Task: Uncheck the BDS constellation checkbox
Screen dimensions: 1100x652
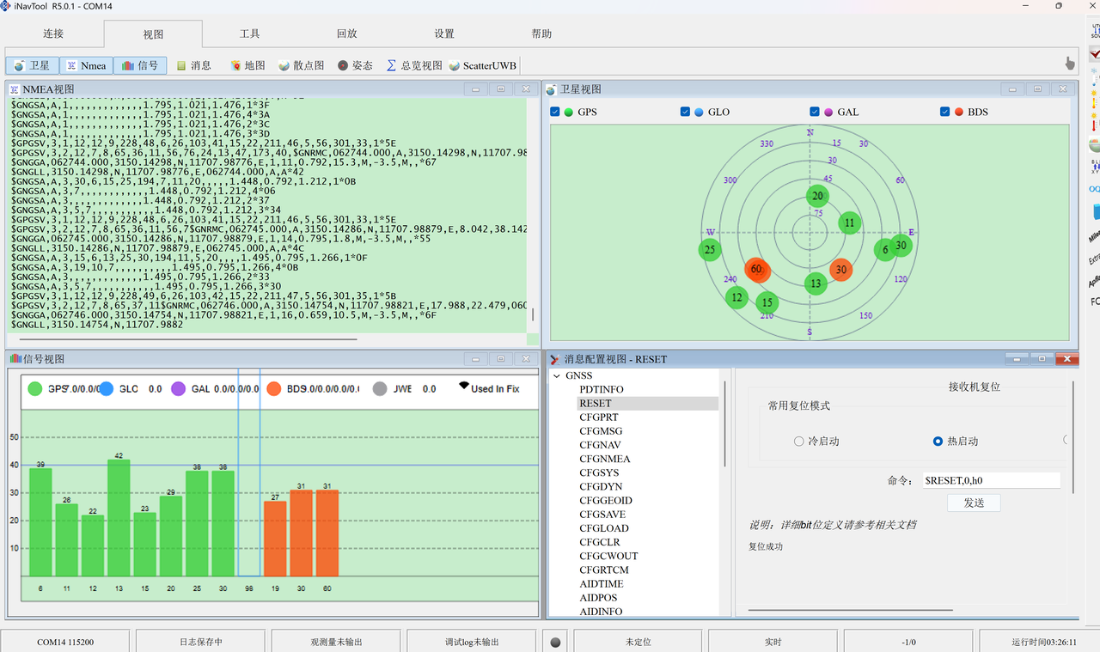Action: point(945,112)
